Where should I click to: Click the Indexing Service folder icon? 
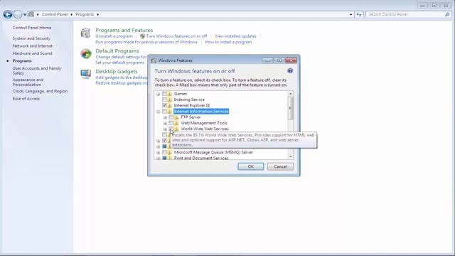click(170, 100)
